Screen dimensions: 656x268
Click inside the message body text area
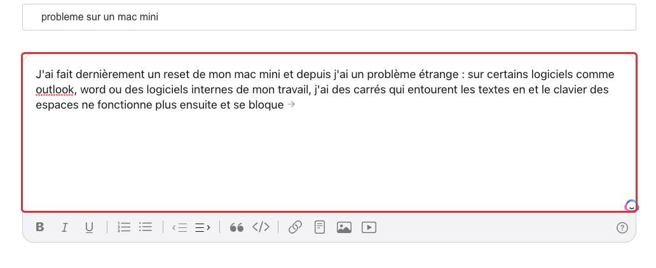(329, 159)
